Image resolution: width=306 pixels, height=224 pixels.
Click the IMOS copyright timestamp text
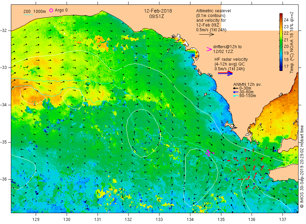pyautogui.click(x=302, y=167)
